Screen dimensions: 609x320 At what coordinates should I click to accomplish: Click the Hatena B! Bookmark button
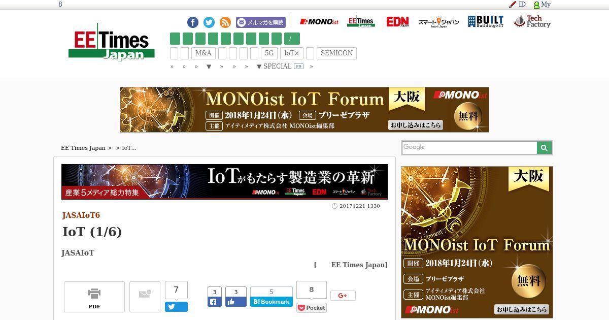click(x=272, y=302)
